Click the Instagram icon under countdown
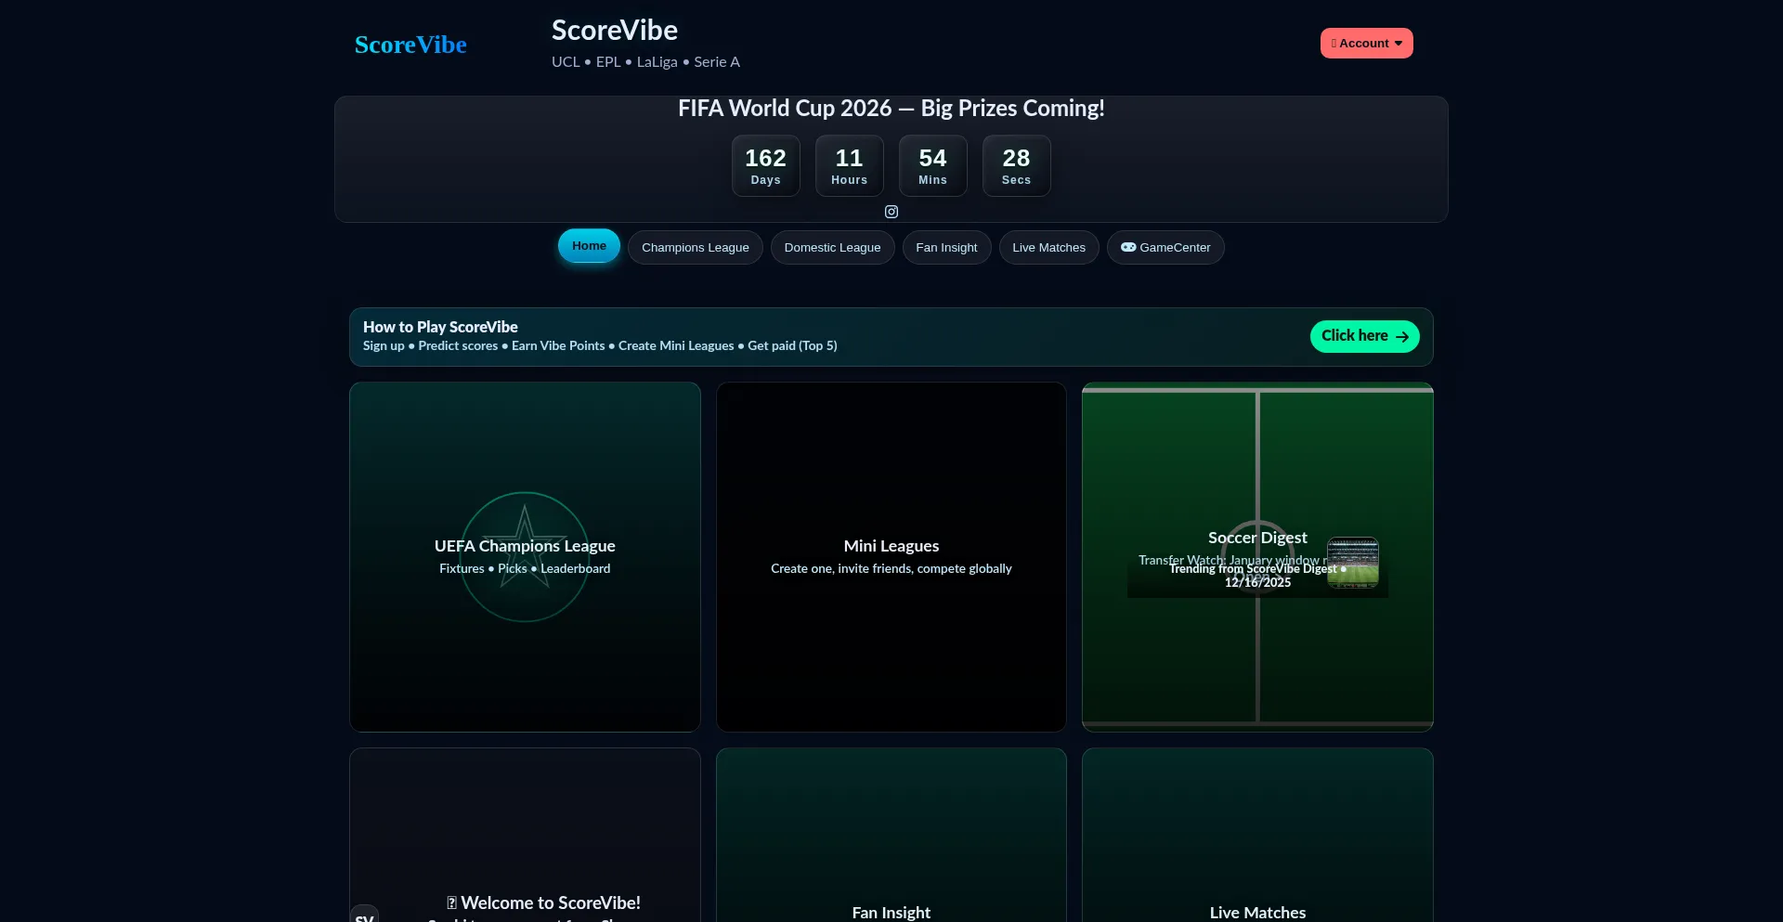 [891, 212]
